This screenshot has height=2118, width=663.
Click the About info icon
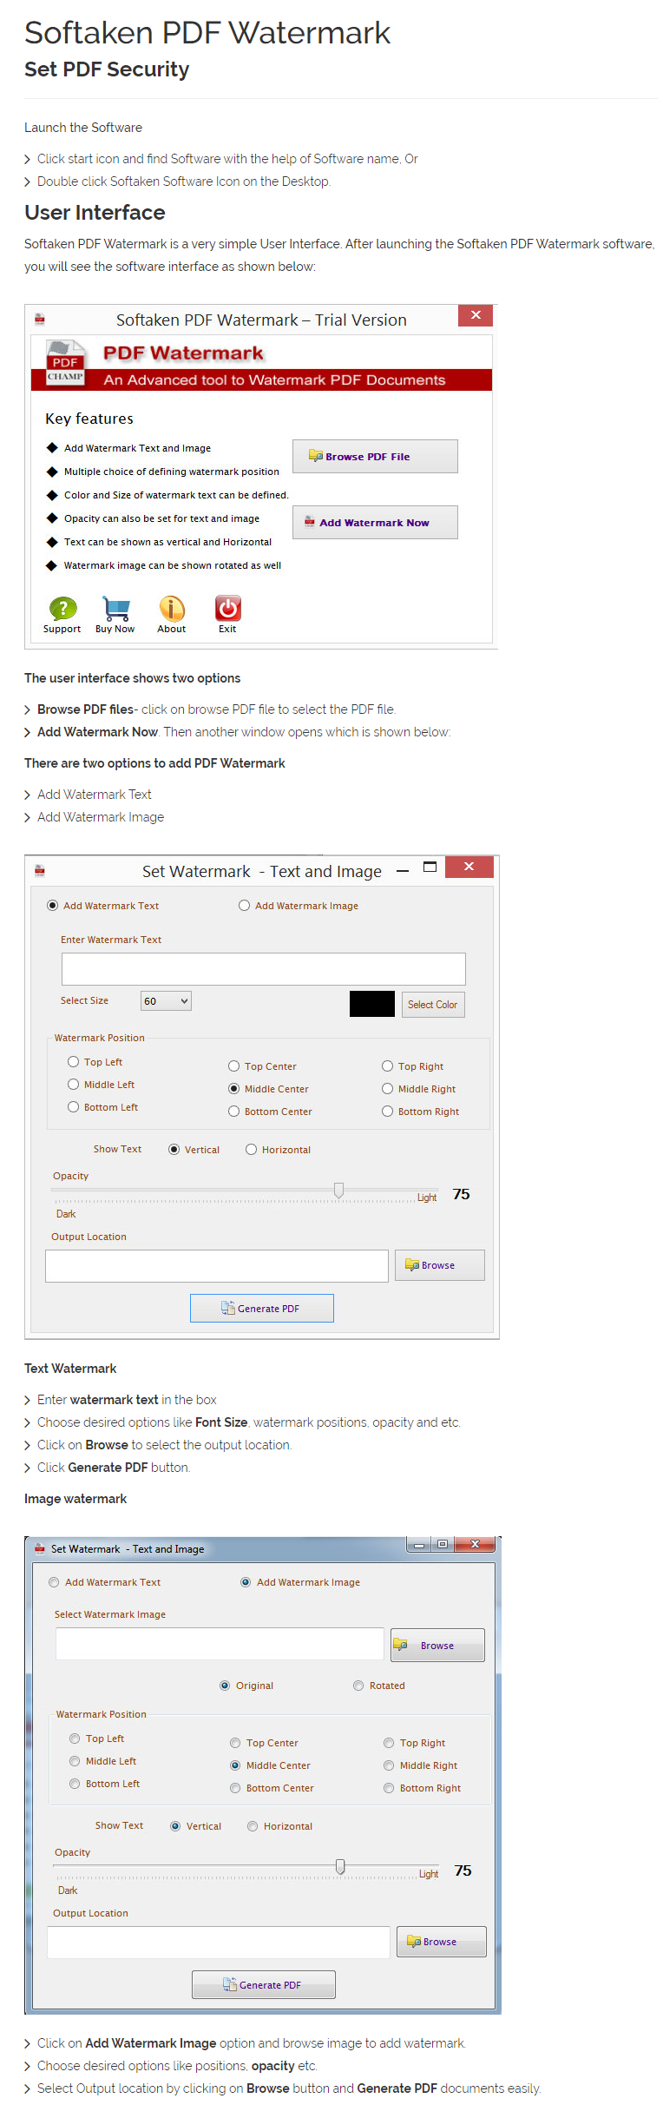pyautogui.click(x=172, y=608)
